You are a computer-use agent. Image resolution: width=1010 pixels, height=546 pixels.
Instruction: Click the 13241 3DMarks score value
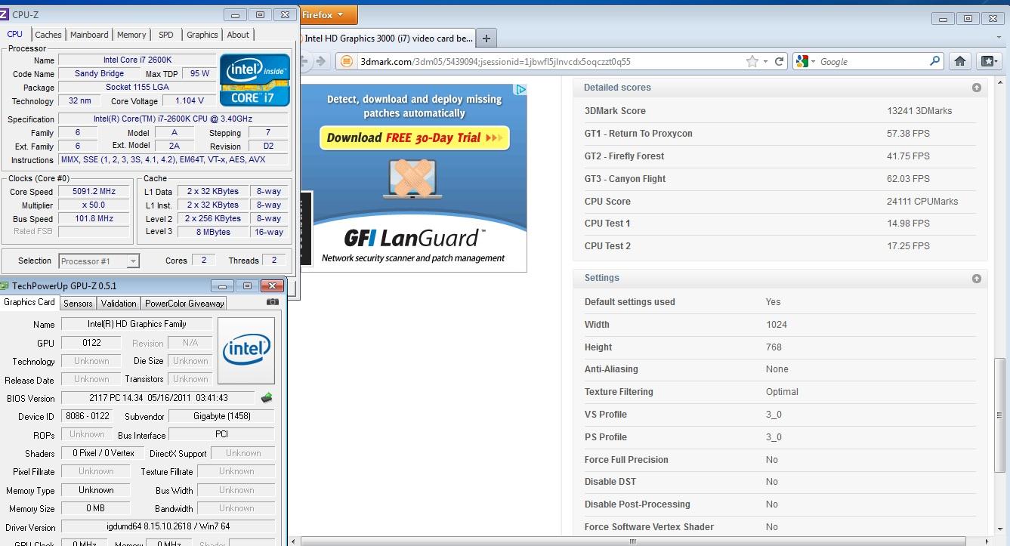pos(919,111)
